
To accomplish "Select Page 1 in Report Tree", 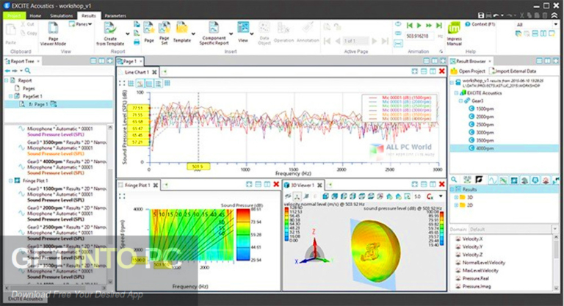I will point(58,104).
